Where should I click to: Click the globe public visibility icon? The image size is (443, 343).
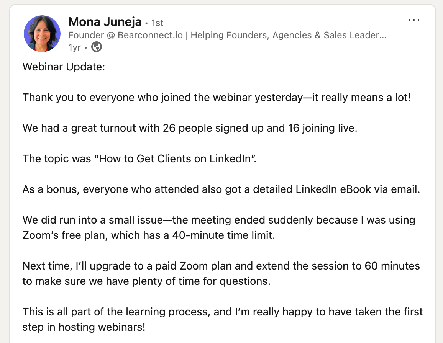pos(97,47)
